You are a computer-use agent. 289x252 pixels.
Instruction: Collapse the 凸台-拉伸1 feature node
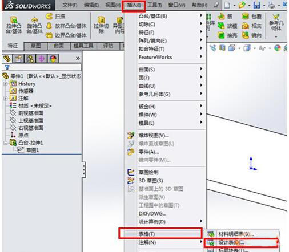point(6,143)
